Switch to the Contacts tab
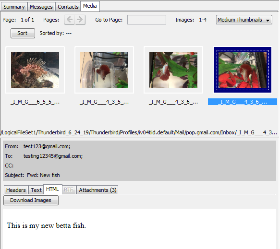This screenshot has height=249, width=280. coord(68,7)
